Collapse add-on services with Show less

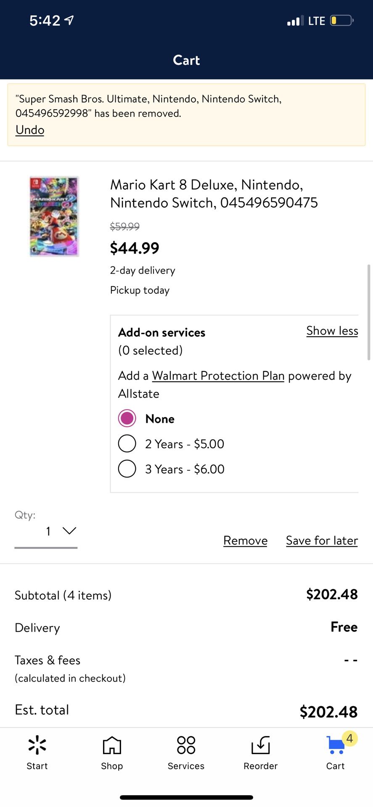(332, 331)
